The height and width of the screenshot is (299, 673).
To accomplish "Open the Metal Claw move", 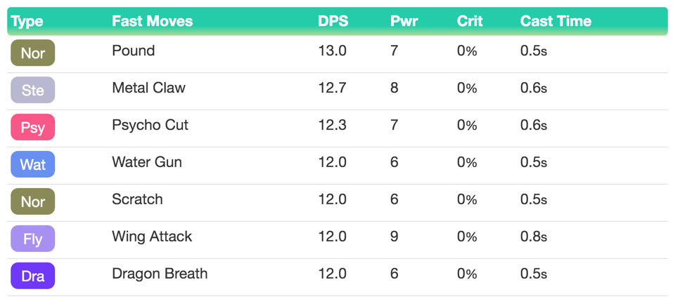I will [x=148, y=88].
